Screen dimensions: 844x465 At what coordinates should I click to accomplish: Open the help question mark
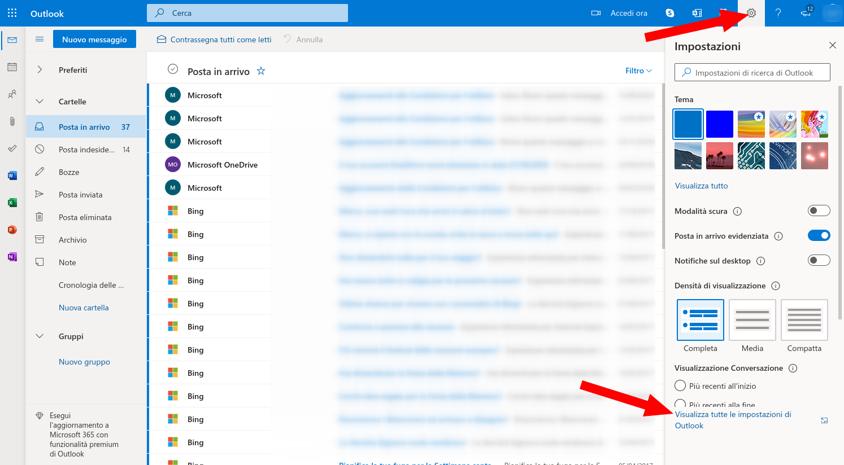click(778, 13)
